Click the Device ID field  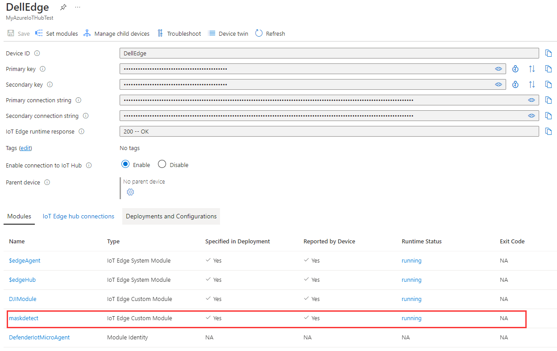pyautogui.click(x=329, y=53)
